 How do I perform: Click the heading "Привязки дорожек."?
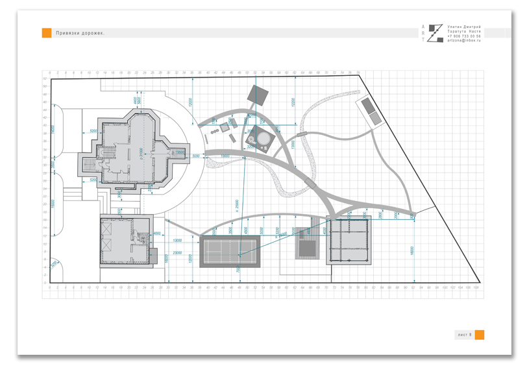[x=80, y=33]
